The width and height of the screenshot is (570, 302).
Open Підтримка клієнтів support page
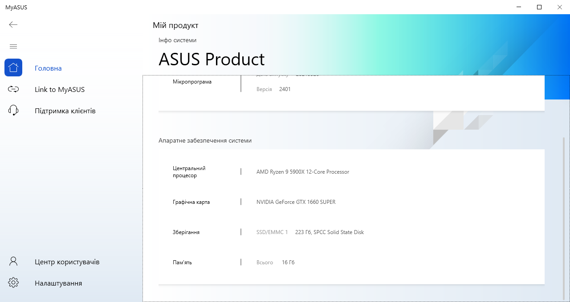point(65,111)
